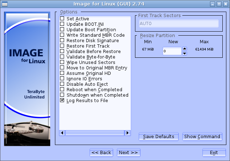Check Update BOOT.INI

coord(62,24)
